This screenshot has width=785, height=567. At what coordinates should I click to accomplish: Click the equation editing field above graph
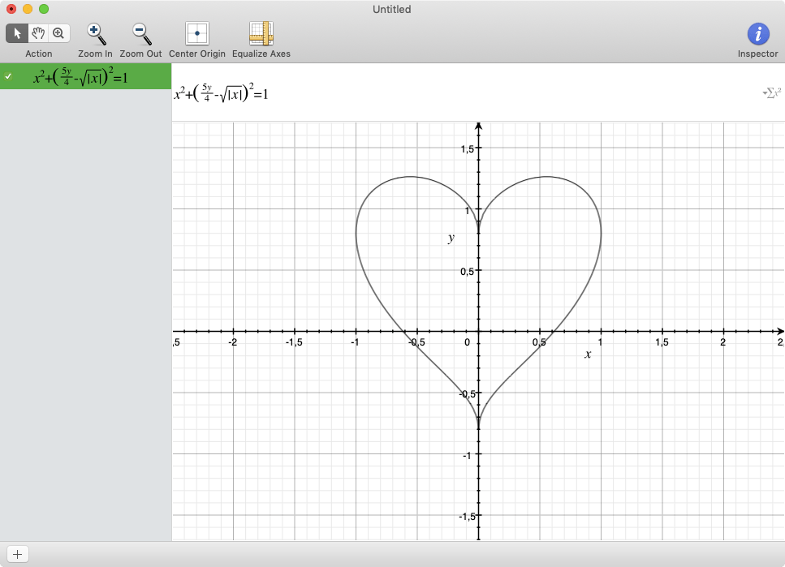click(x=478, y=93)
